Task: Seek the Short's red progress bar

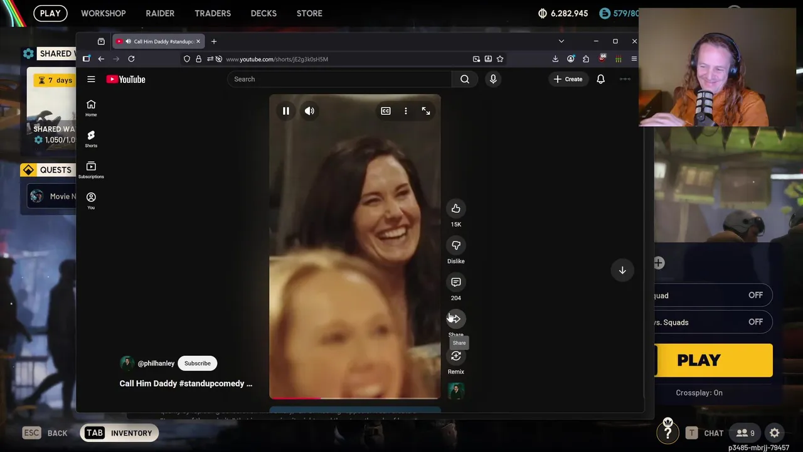Action: (x=355, y=398)
